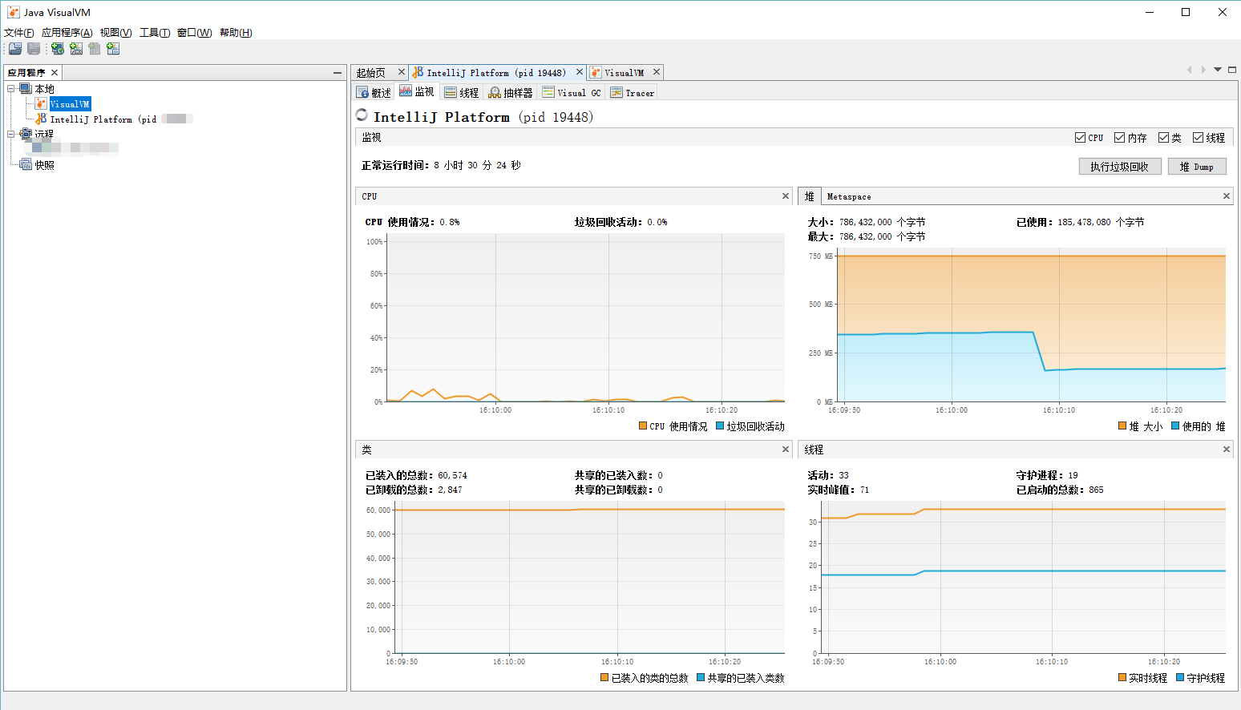Switch to the 抽样器 tab
The height and width of the screenshot is (710, 1241).
pyautogui.click(x=511, y=93)
